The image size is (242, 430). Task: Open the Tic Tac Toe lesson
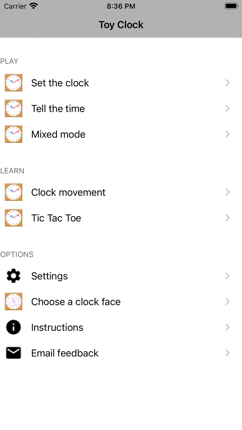click(56, 218)
